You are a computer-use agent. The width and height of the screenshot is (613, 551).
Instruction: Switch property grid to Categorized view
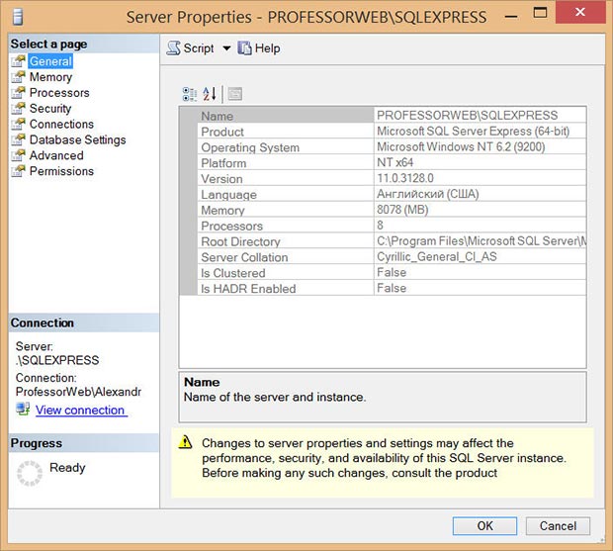(190, 94)
